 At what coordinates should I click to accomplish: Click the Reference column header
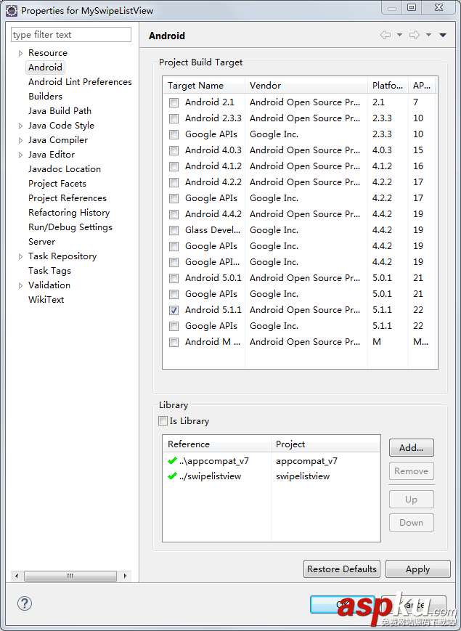217,444
